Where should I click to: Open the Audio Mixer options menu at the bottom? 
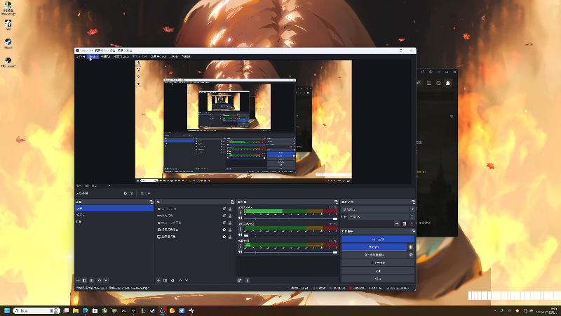pos(247,280)
